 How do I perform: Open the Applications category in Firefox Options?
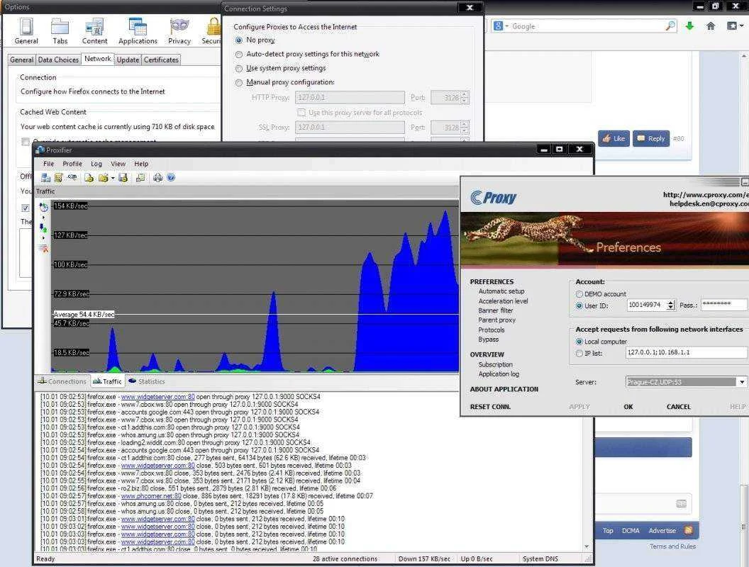click(138, 31)
